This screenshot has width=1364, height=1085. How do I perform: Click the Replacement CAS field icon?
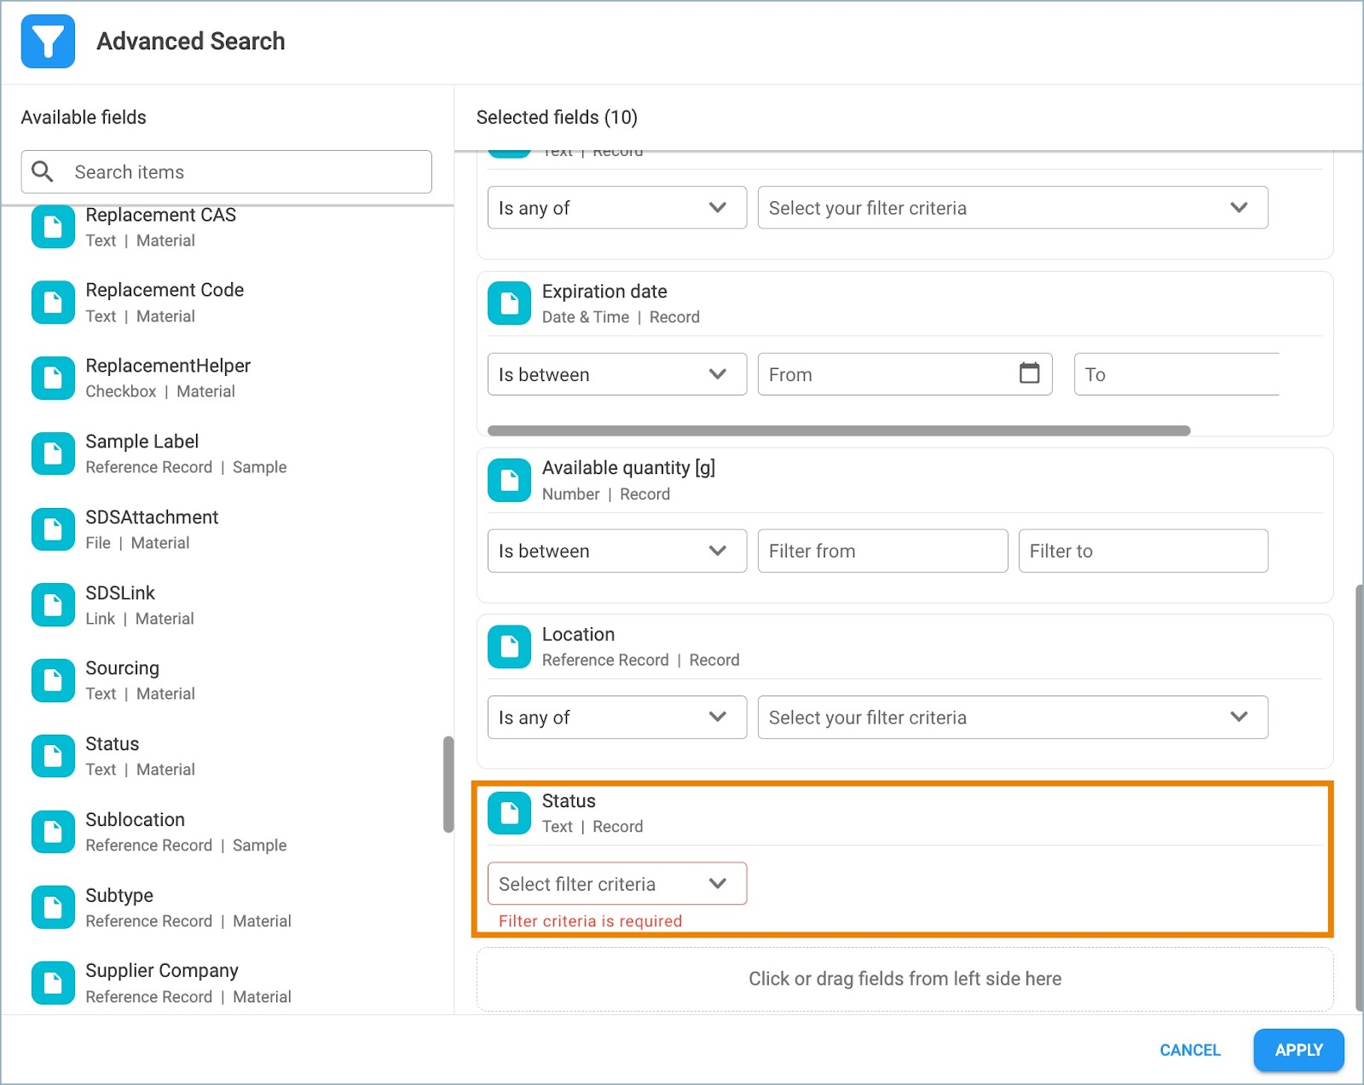(53, 227)
